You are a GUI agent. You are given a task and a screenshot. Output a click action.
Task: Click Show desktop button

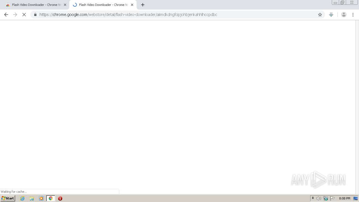pos(356,198)
